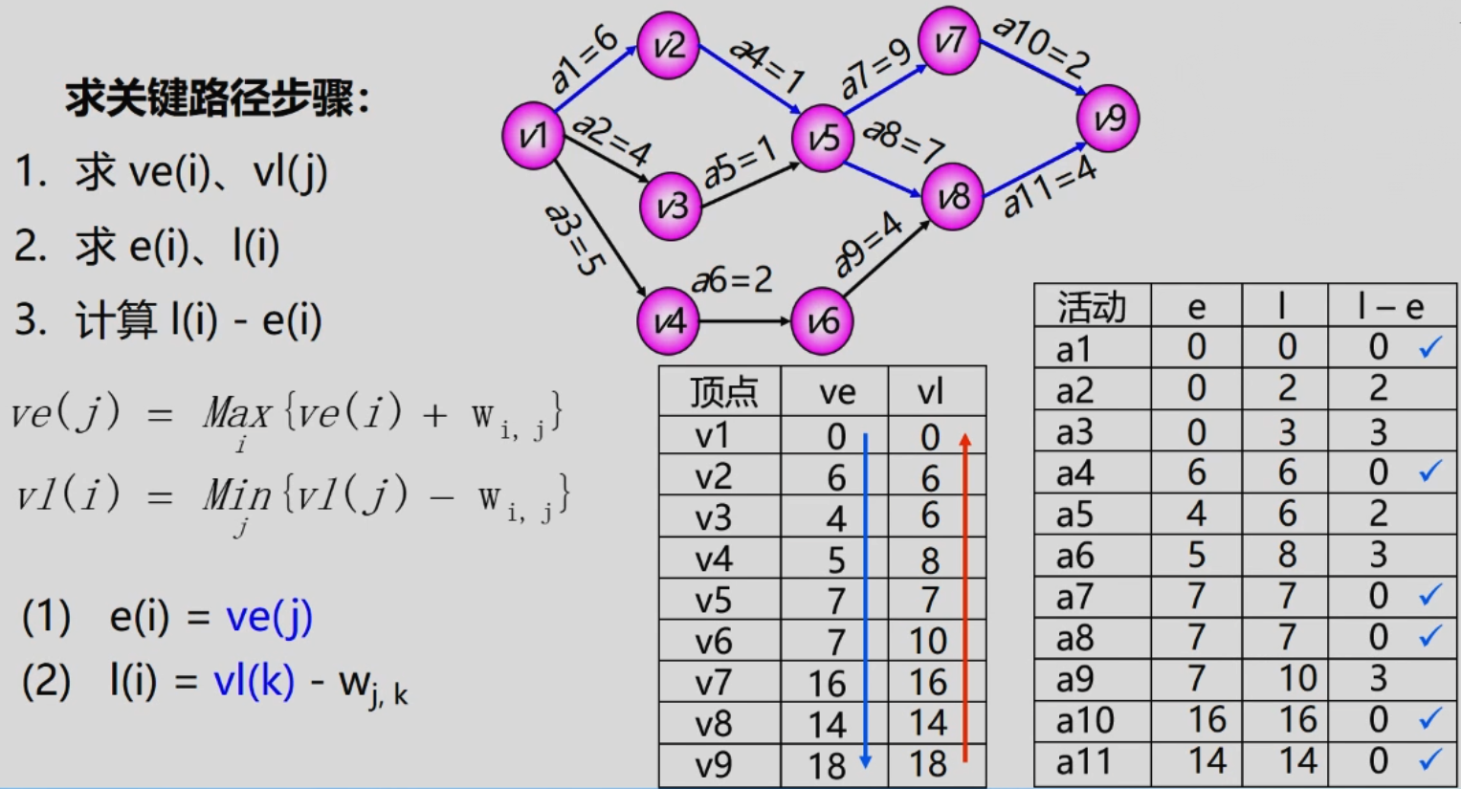The width and height of the screenshot is (1461, 789).
Task: Select the checkmark in row a10
Action: (x=1430, y=718)
